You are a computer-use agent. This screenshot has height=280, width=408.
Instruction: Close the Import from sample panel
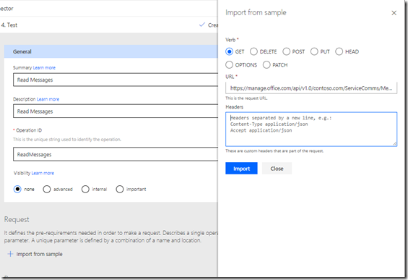point(394,13)
